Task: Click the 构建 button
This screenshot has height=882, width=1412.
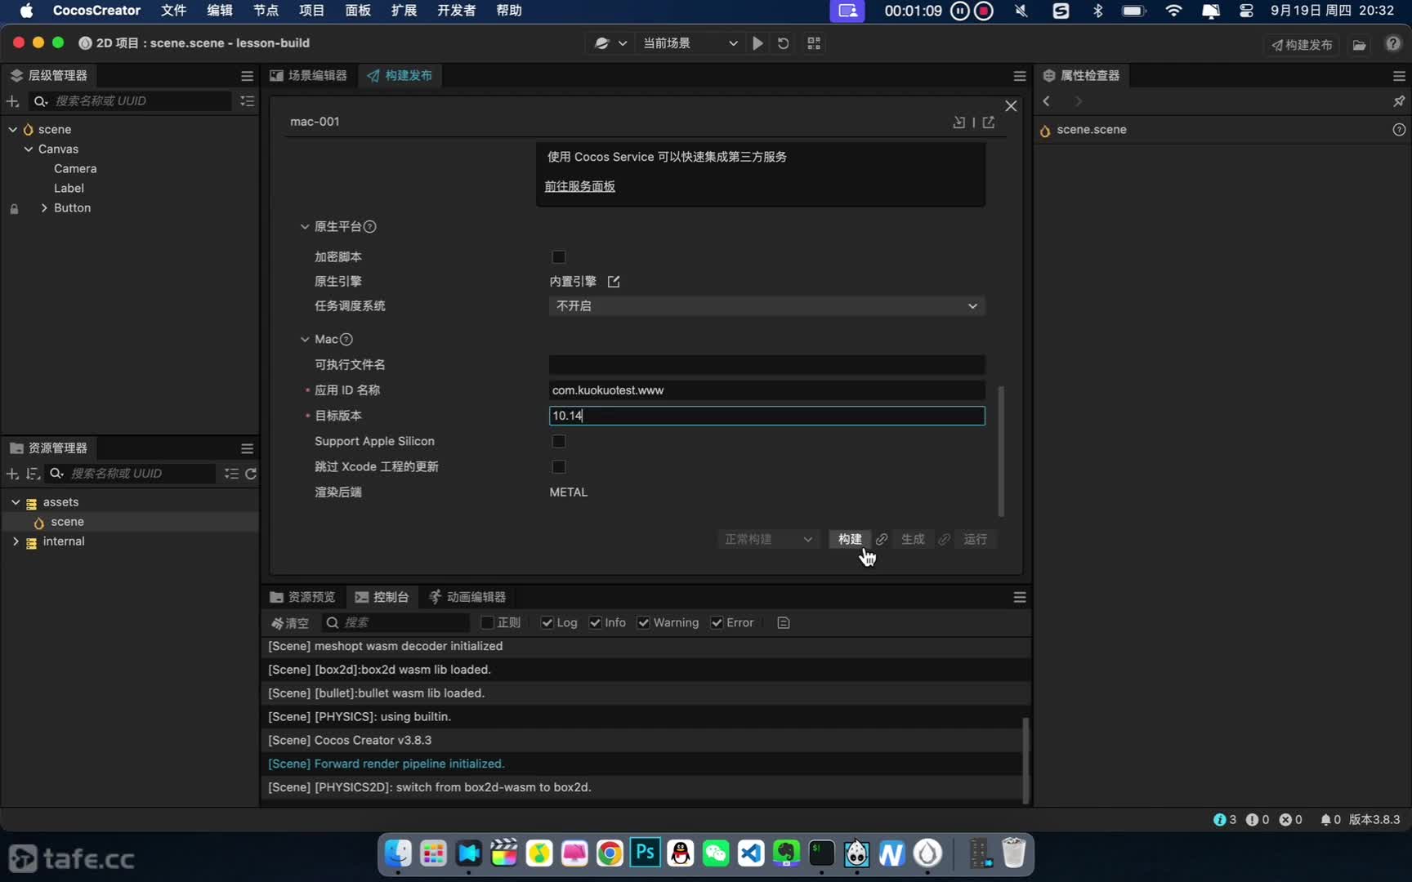Action: point(850,540)
